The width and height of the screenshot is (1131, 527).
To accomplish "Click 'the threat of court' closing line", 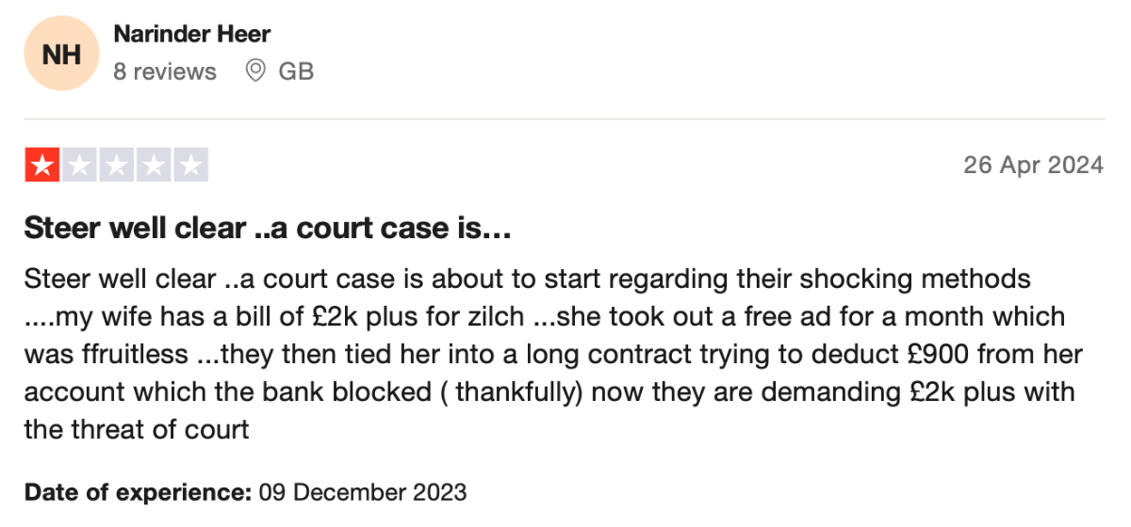I will (x=137, y=430).
